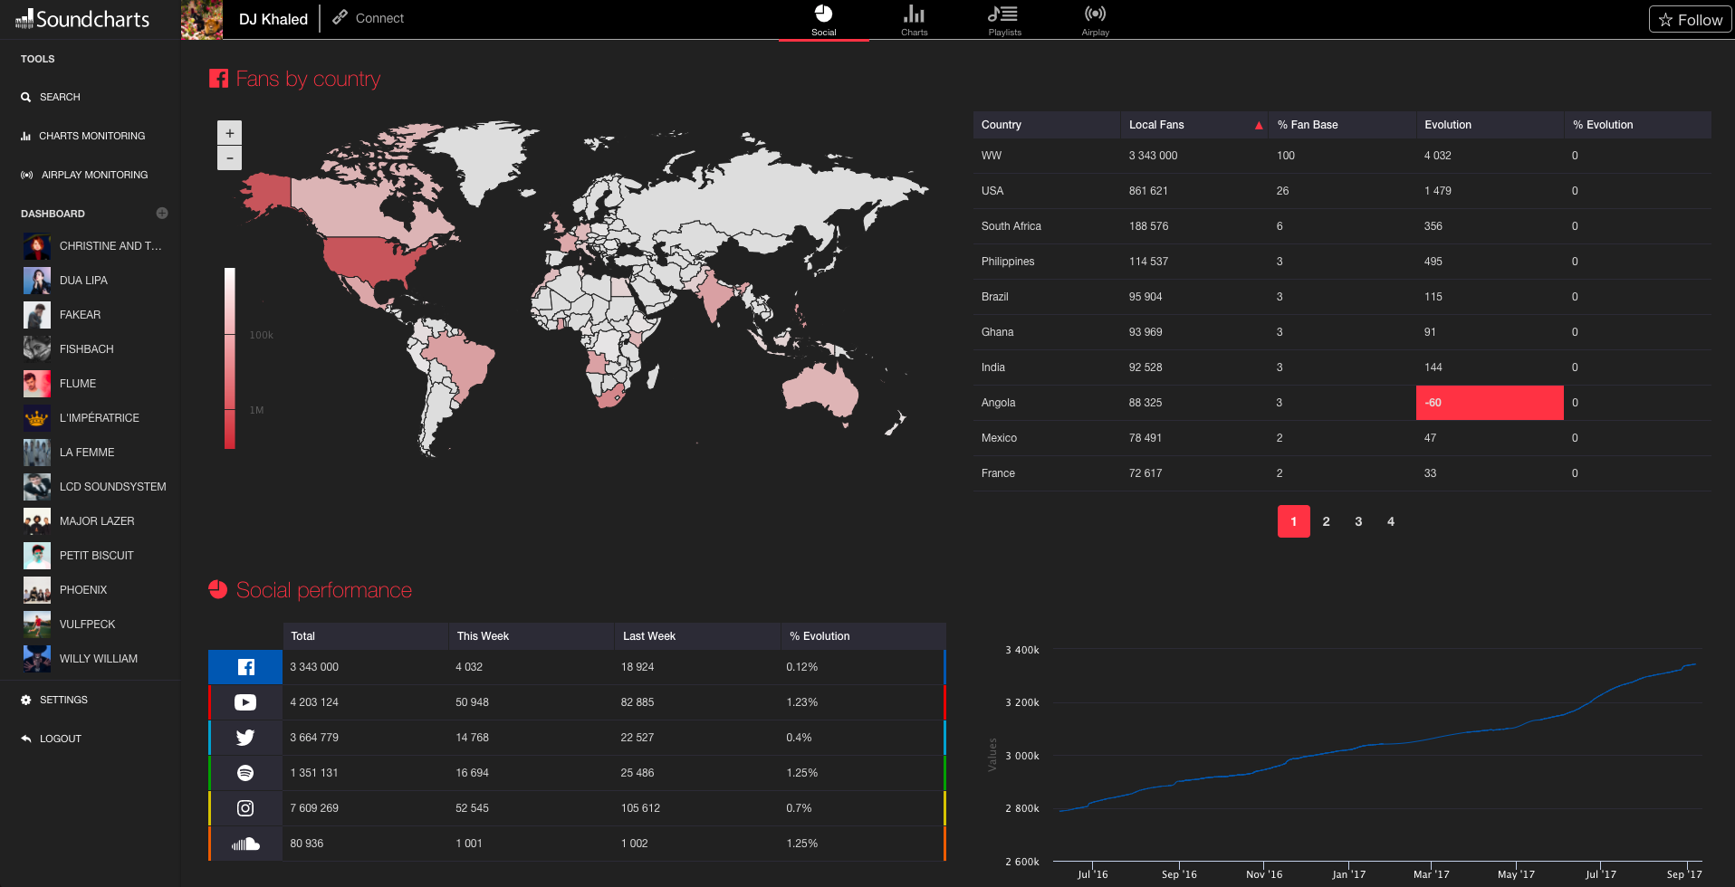
Task: Add artist with Dashboard plus icon
Action: (x=162, y=214)
